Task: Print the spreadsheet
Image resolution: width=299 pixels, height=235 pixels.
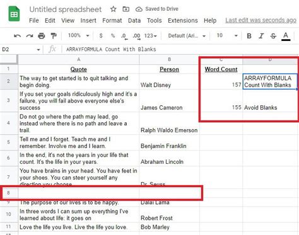Action: coord(42,36)
